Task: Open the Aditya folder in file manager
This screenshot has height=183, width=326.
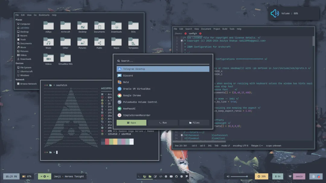Action: coord(48,27)
